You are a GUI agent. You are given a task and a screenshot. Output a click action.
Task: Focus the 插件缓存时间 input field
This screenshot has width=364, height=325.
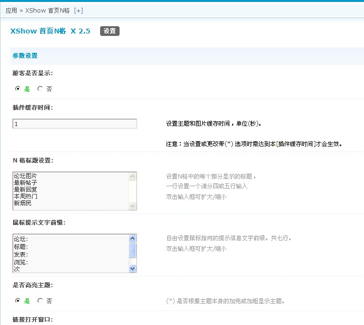(75, 124)
